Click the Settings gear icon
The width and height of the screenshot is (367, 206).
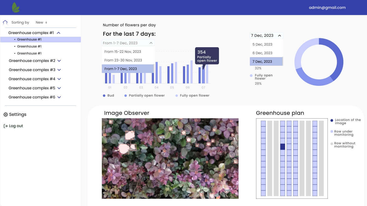click(x=5, y=115)
